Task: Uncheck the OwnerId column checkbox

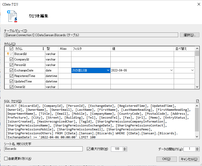Action: 11,87
